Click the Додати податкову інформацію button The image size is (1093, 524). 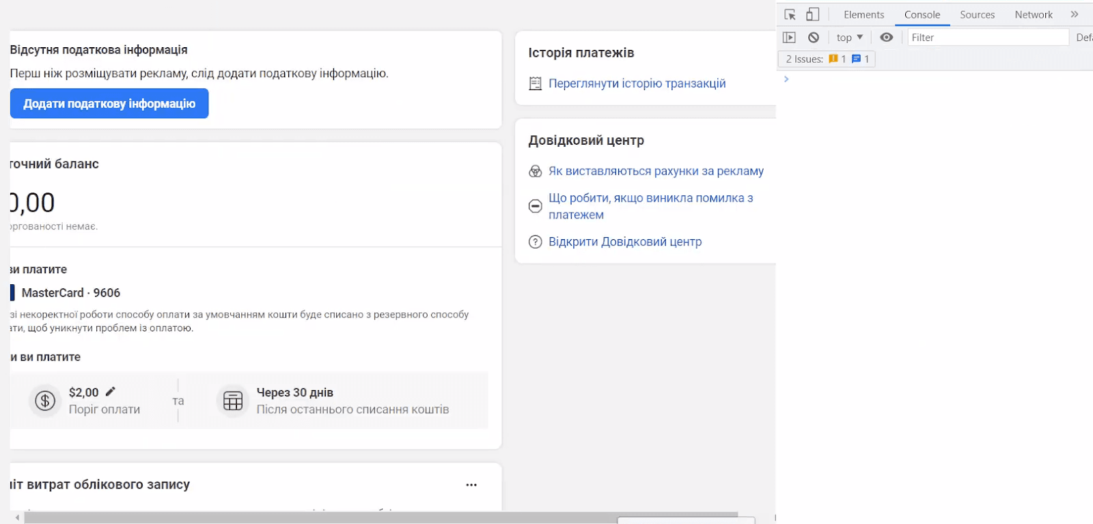coord(109,104)
